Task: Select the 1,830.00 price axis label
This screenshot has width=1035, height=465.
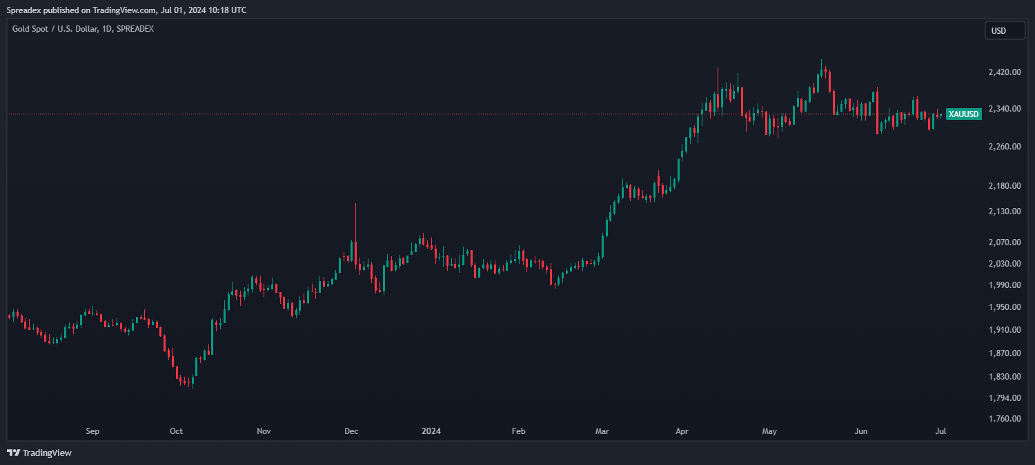Action: (x=1004, y=377)
